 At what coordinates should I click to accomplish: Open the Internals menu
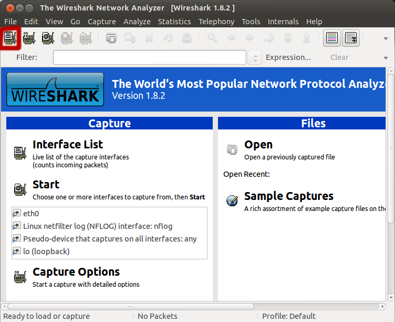coord(283,22)
